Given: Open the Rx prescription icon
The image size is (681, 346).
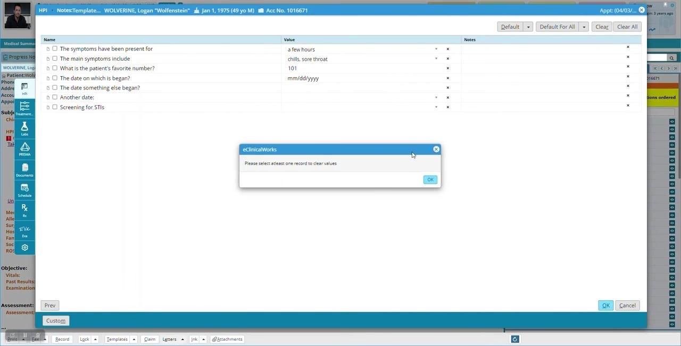Looking at the screenshot, I should (24, 210).
